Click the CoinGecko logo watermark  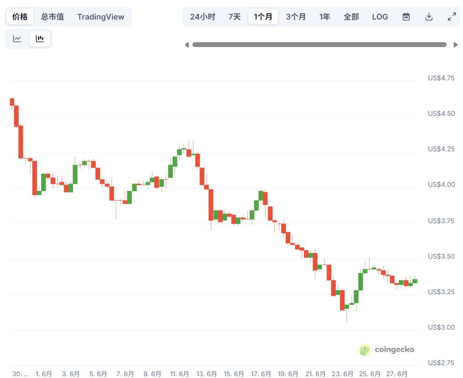click(386, 350)
